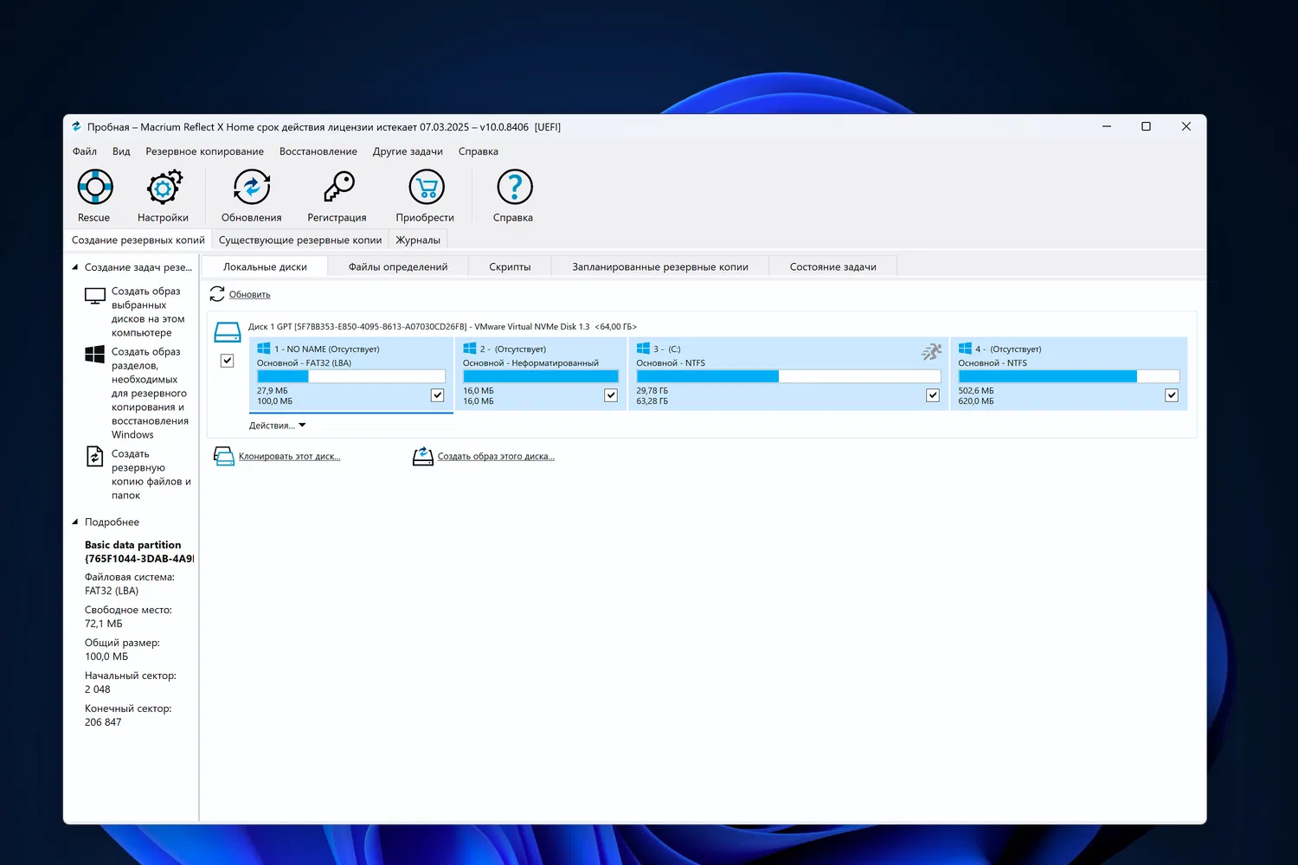Open Регистрация key icon
1298x865 pixels.
(x=337, y=188)
